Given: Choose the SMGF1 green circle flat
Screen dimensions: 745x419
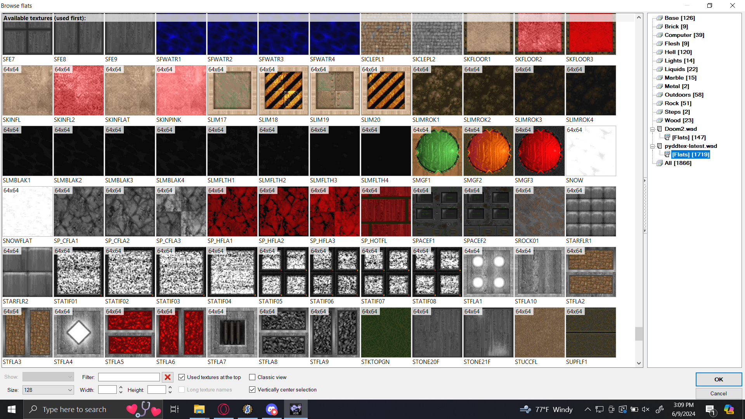Looking at the screenshot, I should point(437,151).
